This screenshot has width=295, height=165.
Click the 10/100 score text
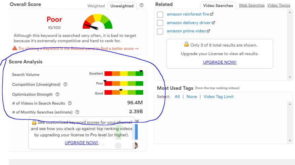coord(54,28)
